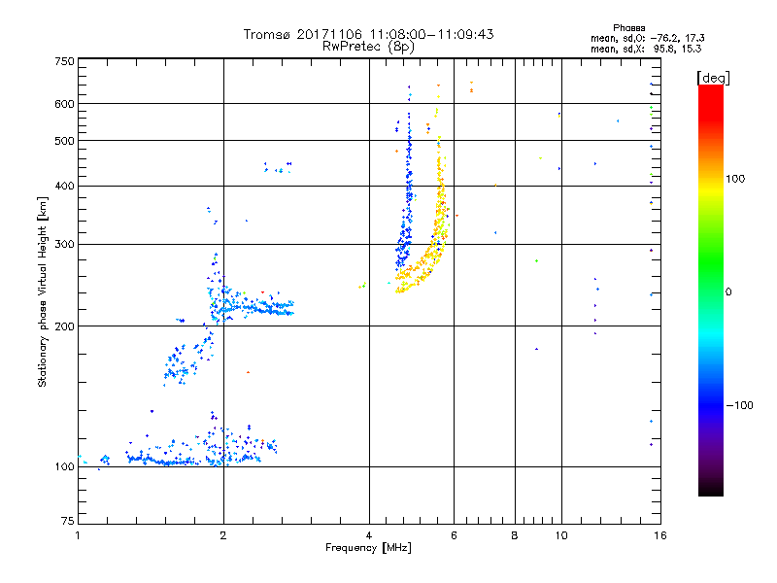Click the 'Phases' header text

click(628, 28)
